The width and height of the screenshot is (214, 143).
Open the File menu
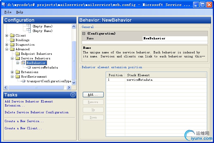pos(8,12)
